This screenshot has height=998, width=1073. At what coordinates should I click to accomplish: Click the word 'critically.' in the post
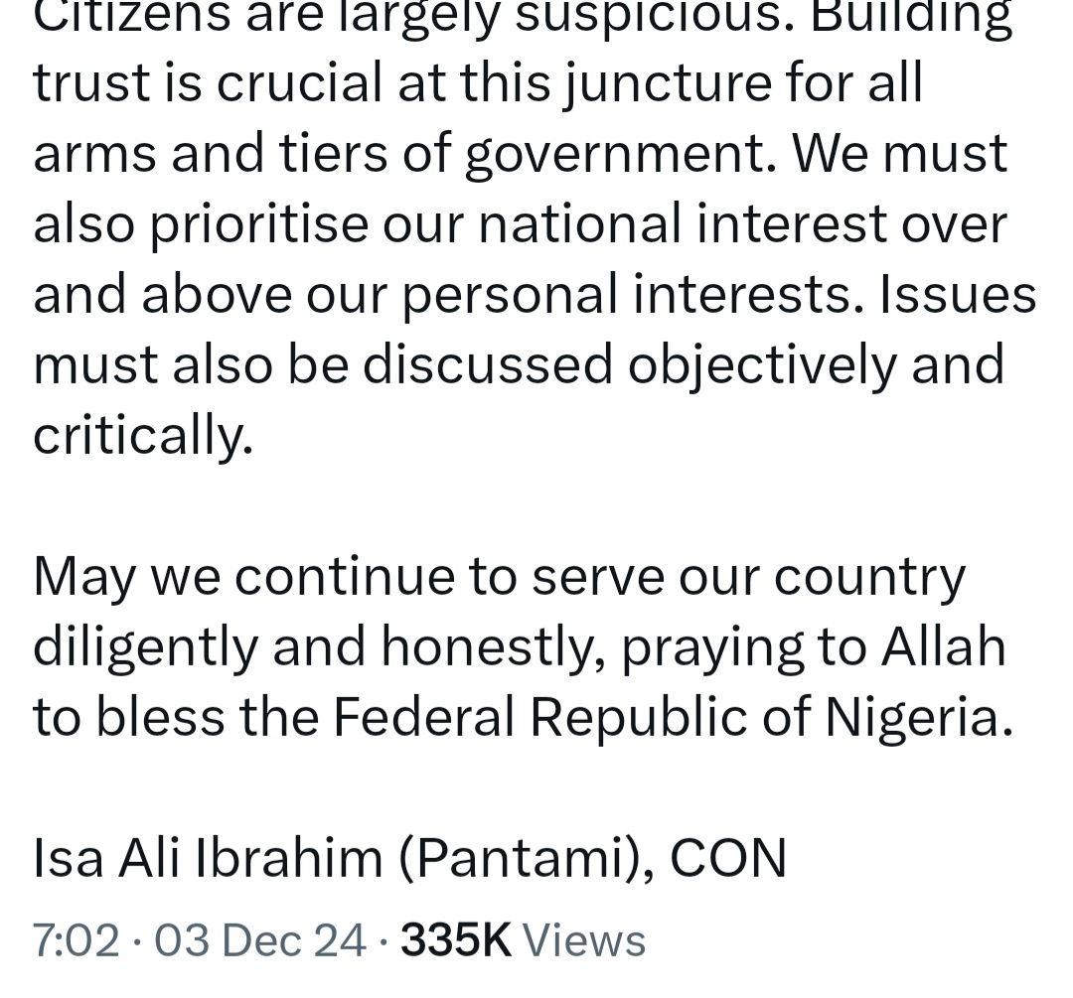[x=143, y=436]
